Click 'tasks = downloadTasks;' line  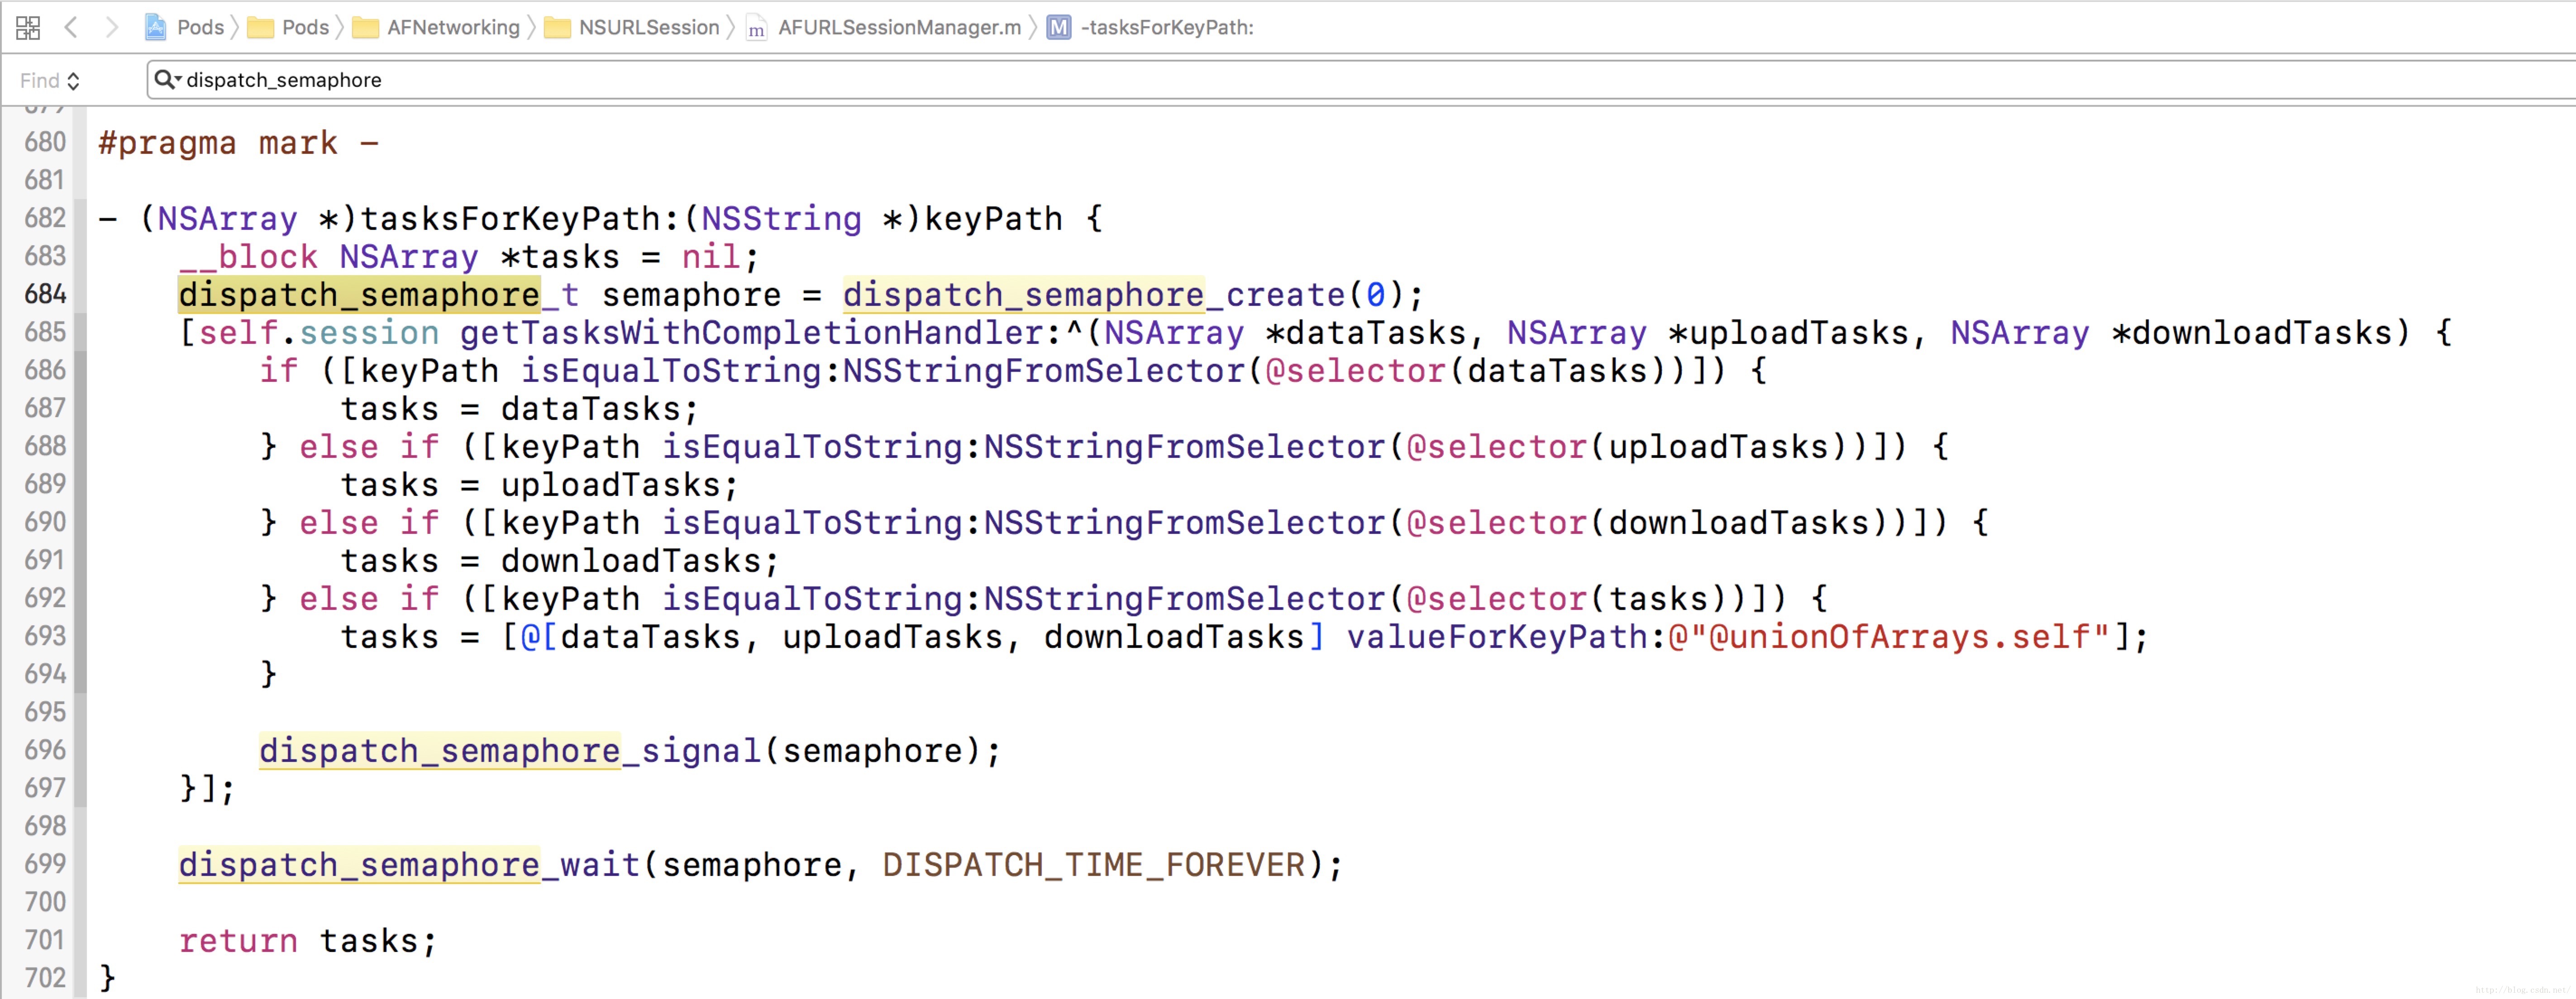click(x=560, y=561)
